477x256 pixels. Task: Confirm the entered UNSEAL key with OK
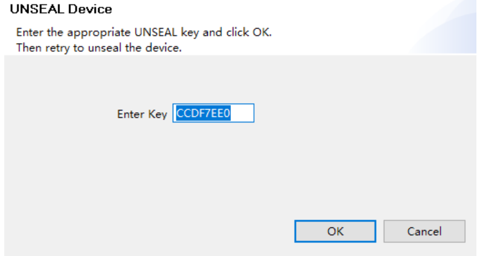pos(335,231)
